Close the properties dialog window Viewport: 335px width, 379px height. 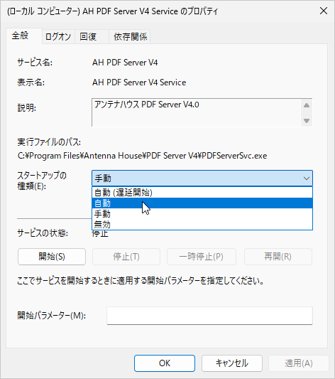point(324,11)
